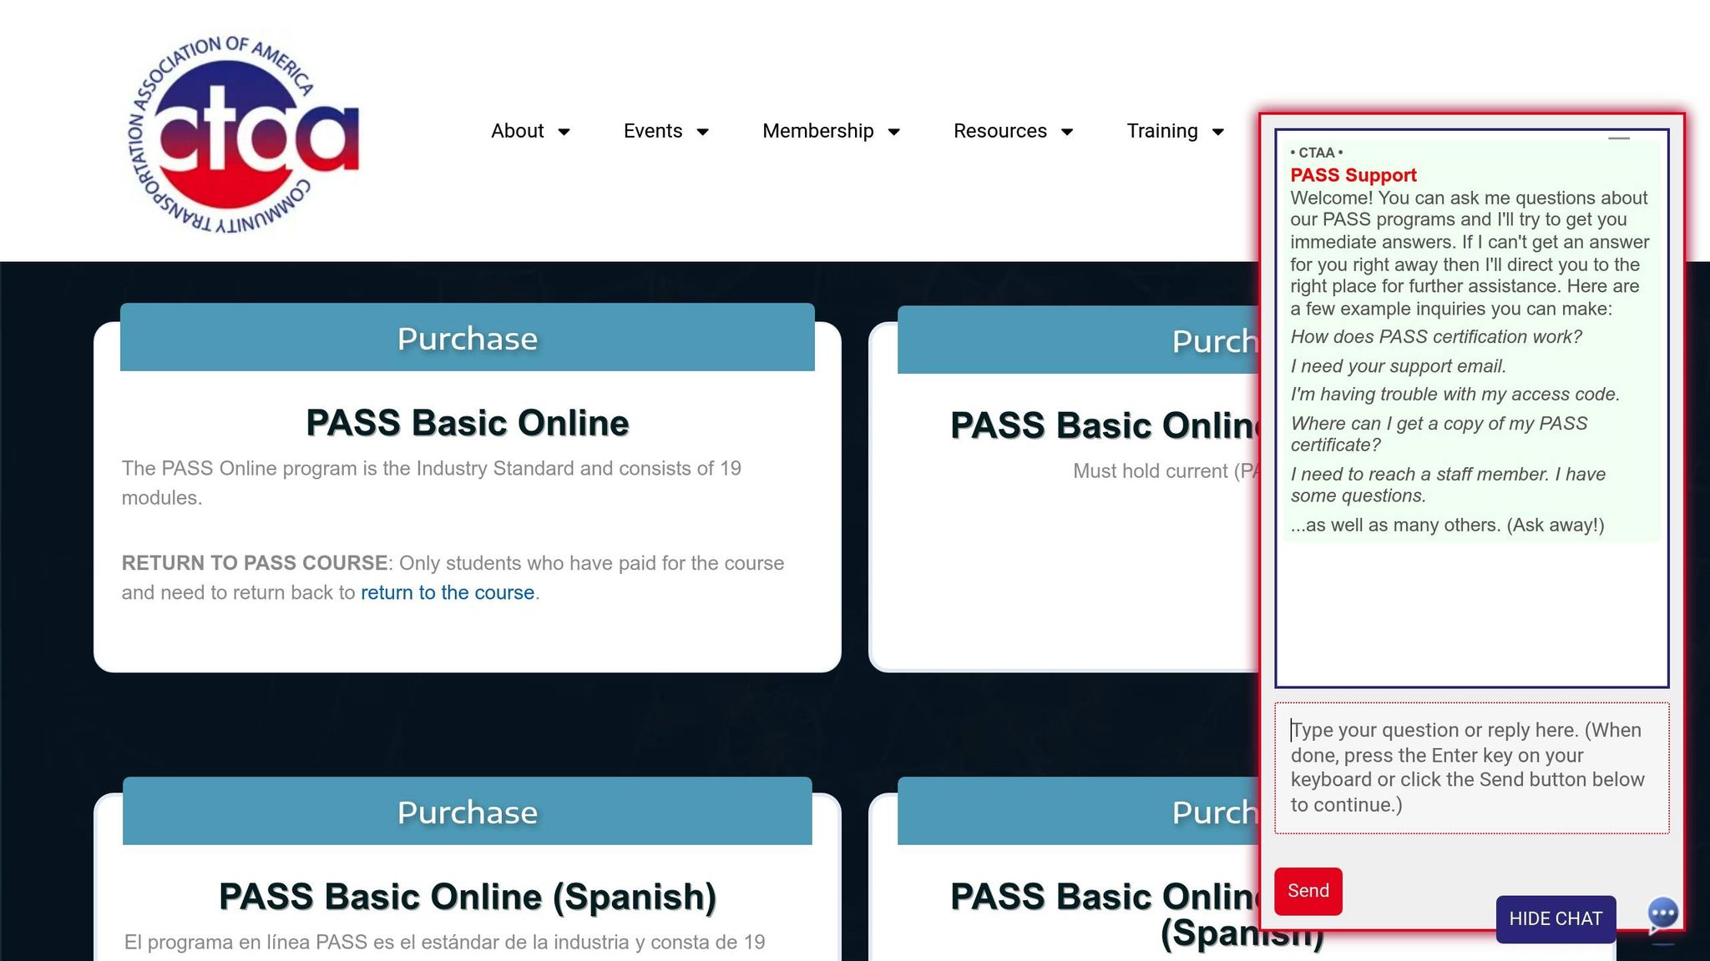Click the Training dropdown arrow
Viewport: 1710px width, 961px height.
(x=1218, y=132)
